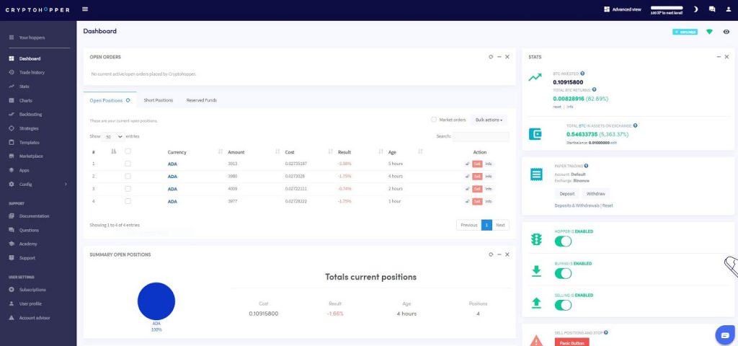Refresh the Open Orders panel
Image resolution: width=738 pixels, height=346 pixels.
(x=491, y=56)
